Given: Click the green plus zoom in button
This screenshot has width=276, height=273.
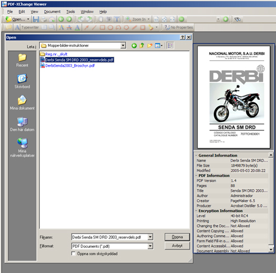Looking at the screenshot, I should coord(226,19).
